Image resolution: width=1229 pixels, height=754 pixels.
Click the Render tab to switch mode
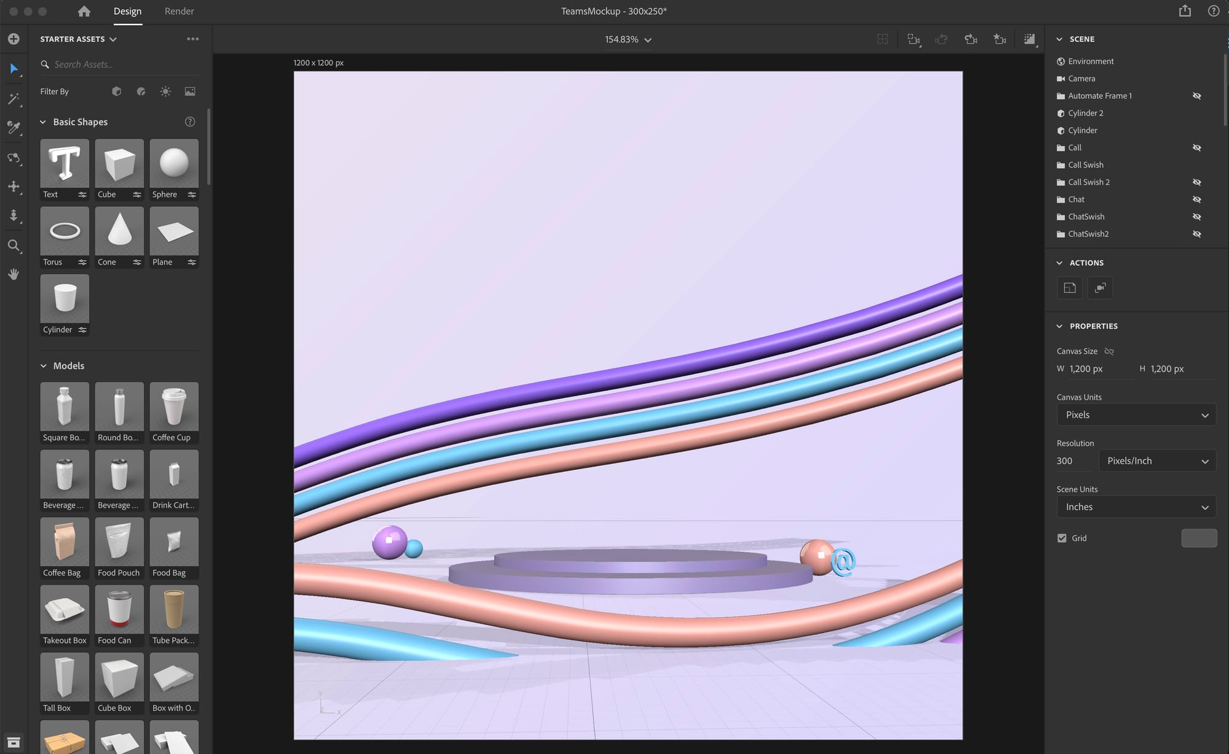[178, 12]
